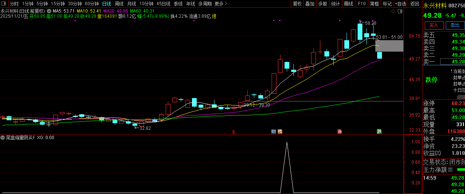Click the gray 53.81-51.00 gap zone
This screenshot has width=465, height=194.
pos(389,46)
